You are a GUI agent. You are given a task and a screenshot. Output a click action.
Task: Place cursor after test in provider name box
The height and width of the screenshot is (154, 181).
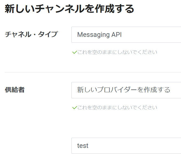pos(89,146)
